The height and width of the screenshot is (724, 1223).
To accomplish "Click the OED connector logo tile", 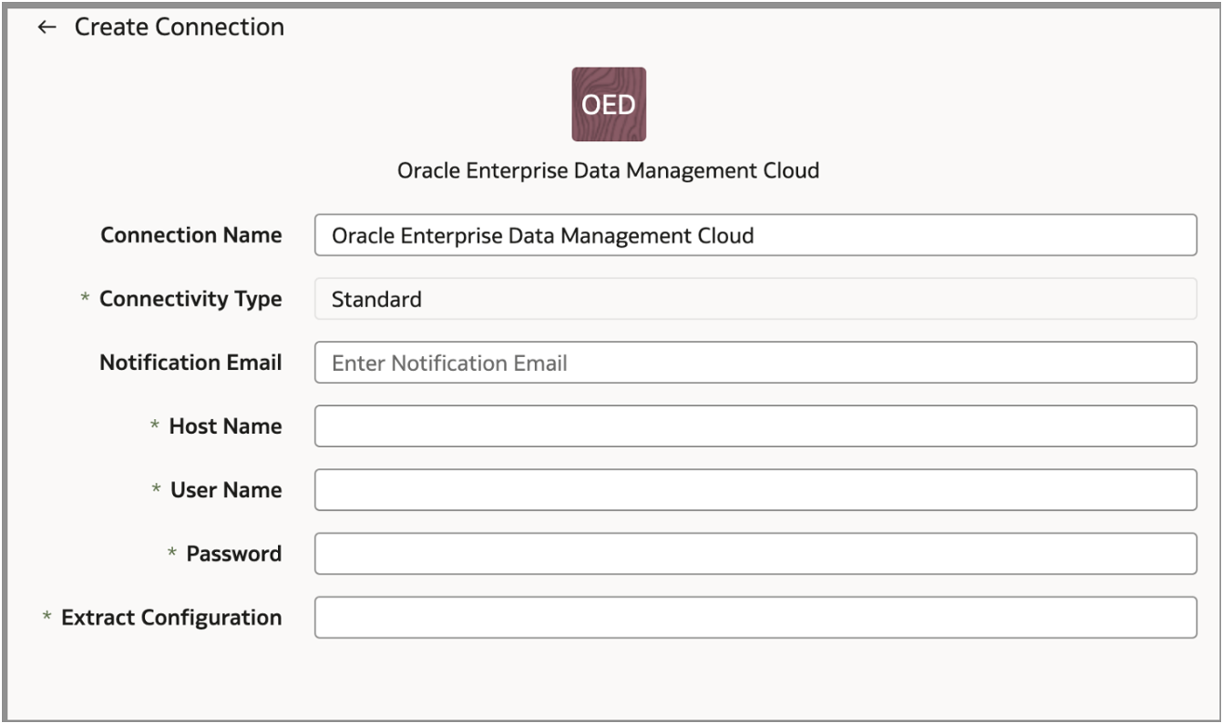I will pyautogui.click(x=608, y=104).
